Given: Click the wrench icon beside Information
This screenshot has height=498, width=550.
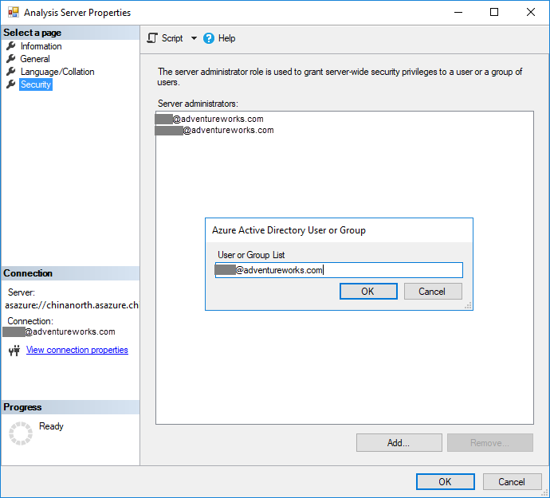Looking at the screenshot, I should pyautogui.click(x=11, y=45).
